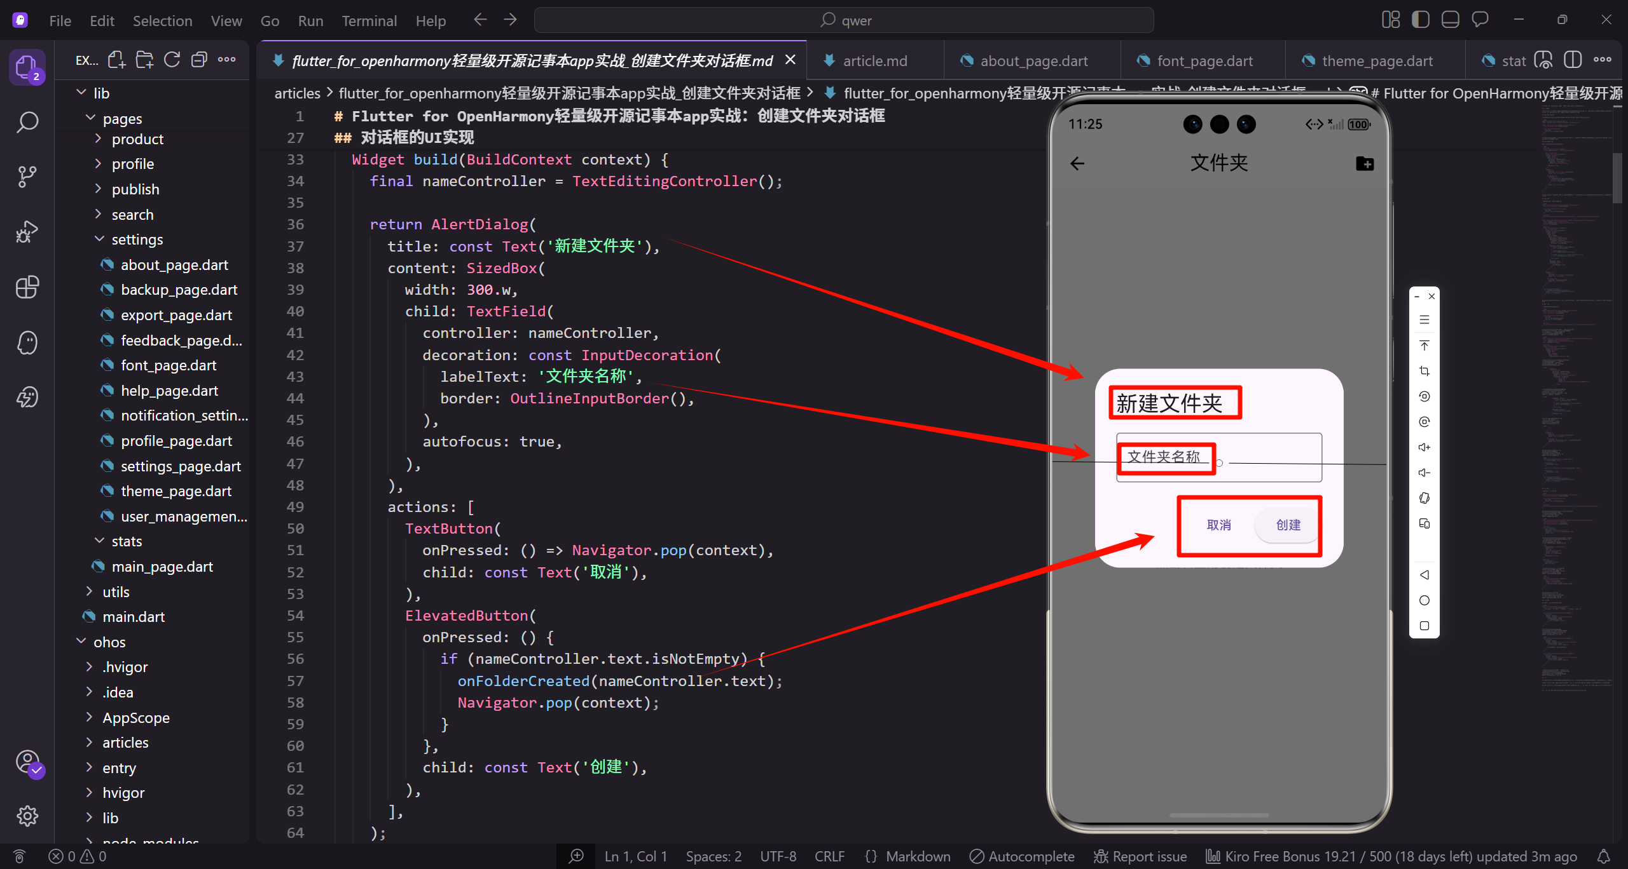Switch to the about_page.dart tab

point(1033,61)
